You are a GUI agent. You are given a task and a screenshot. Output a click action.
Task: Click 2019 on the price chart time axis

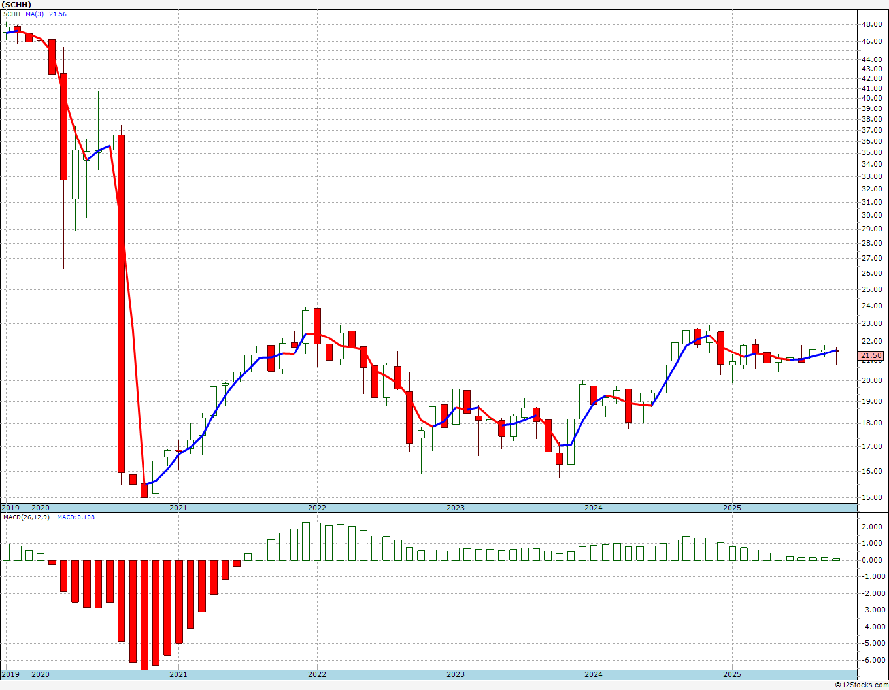(10, 508)
